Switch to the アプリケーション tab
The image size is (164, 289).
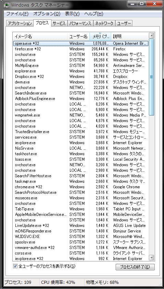[20, 23]
